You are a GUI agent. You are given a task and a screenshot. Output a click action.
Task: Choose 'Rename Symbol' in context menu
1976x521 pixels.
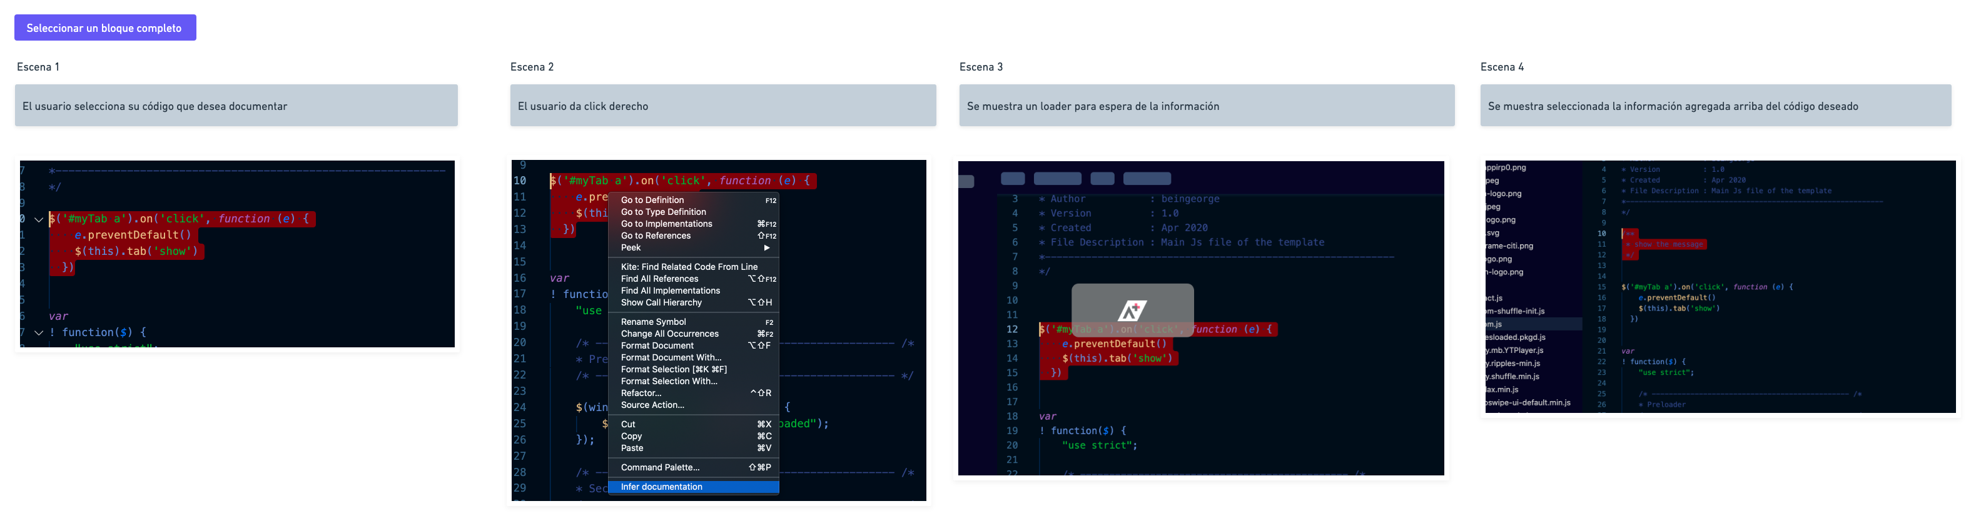694,322
